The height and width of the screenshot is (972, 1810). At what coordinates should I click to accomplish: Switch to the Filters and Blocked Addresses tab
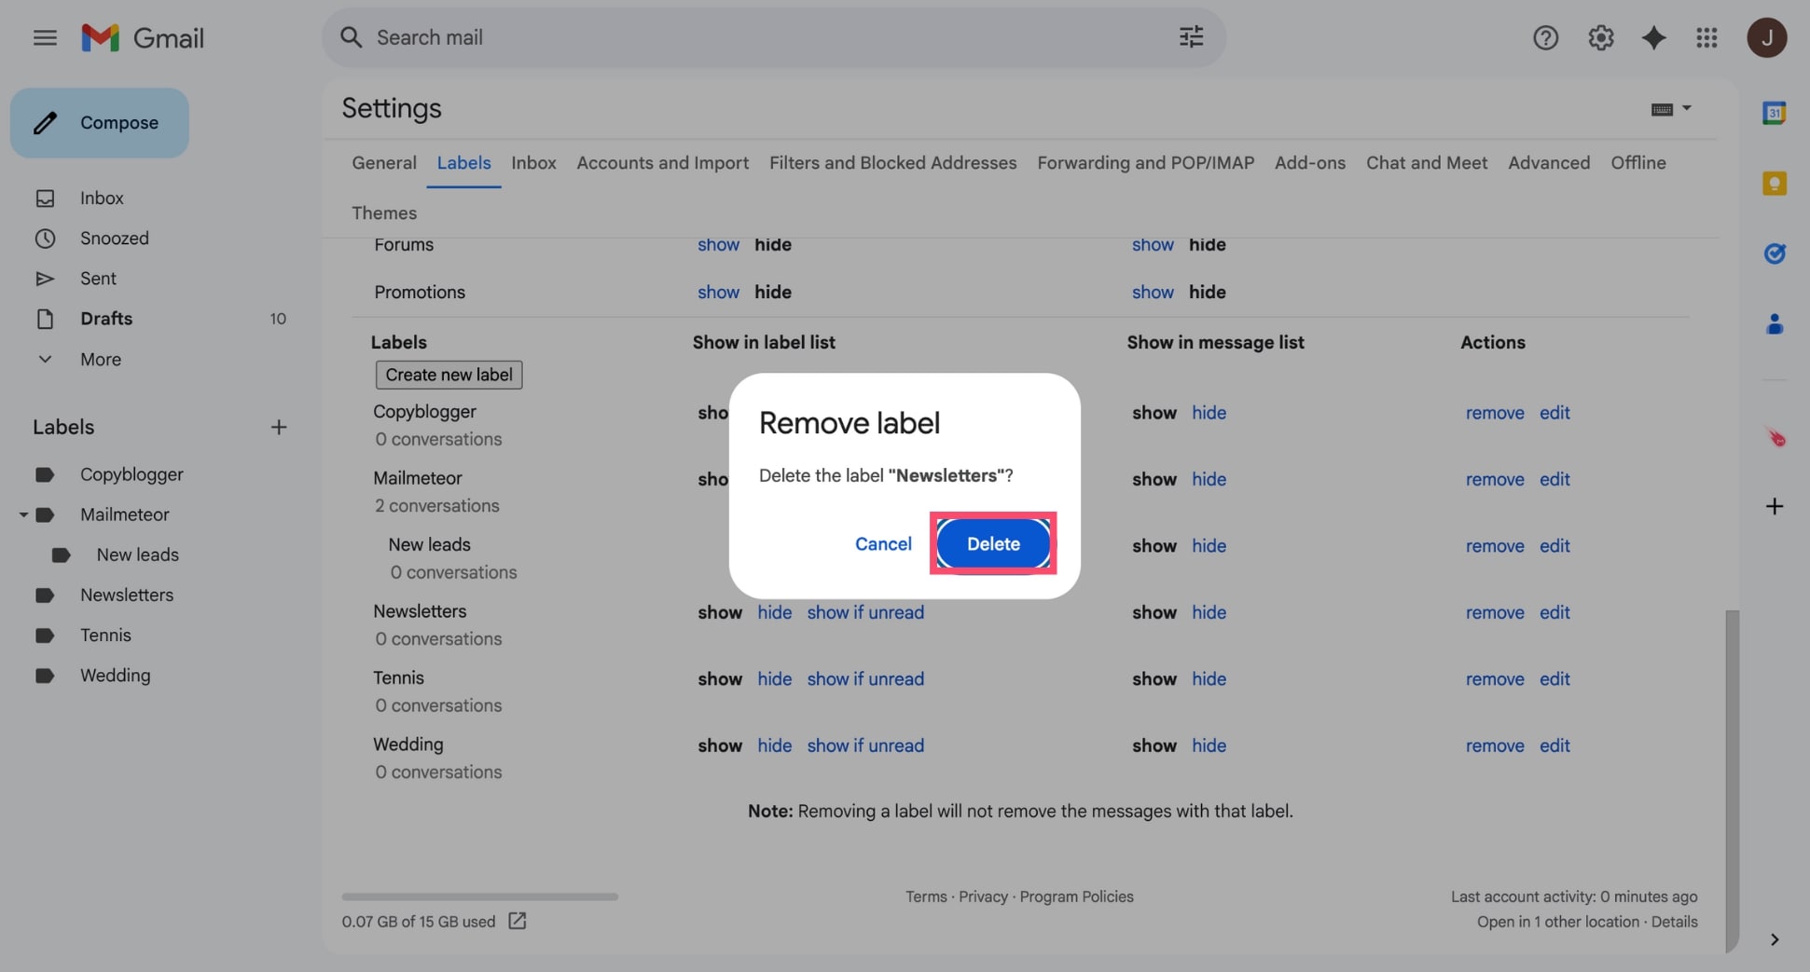892,163
